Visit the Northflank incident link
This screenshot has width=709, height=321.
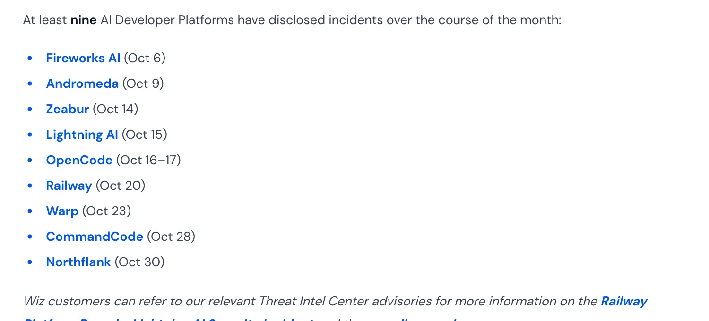(78, 262)
